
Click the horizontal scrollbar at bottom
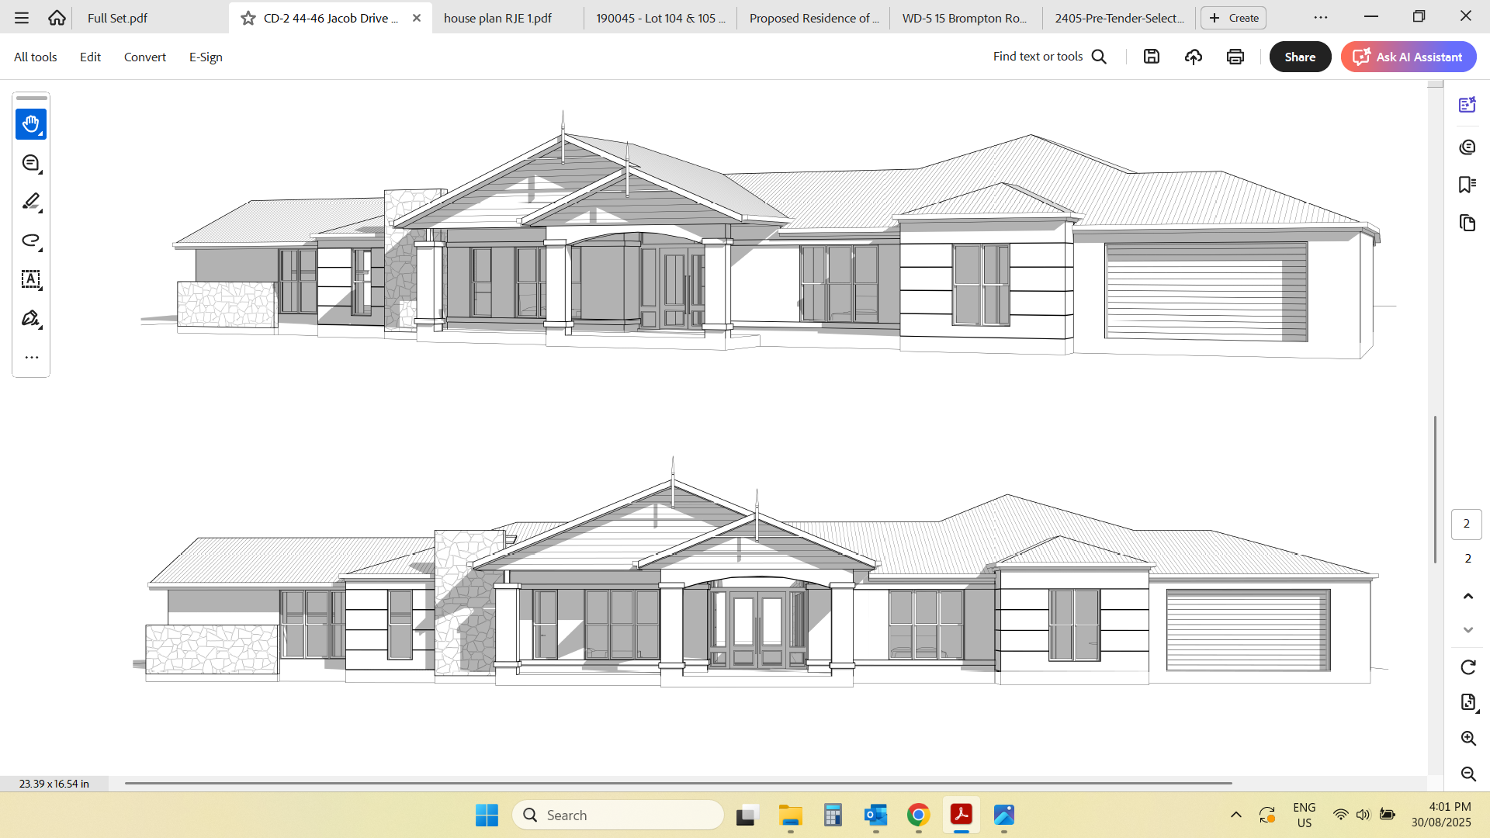(677, 783)
